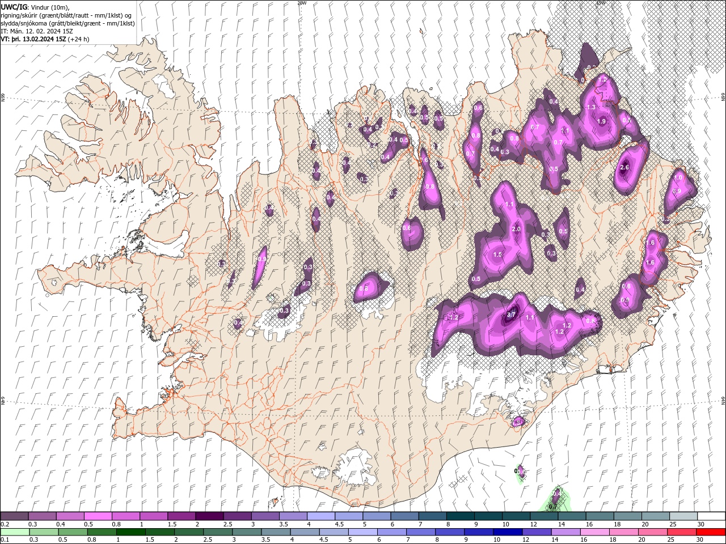Select the 1.5 snowfall value label
726x544 pixels.
pyautogui.click(x=498, y=254)
